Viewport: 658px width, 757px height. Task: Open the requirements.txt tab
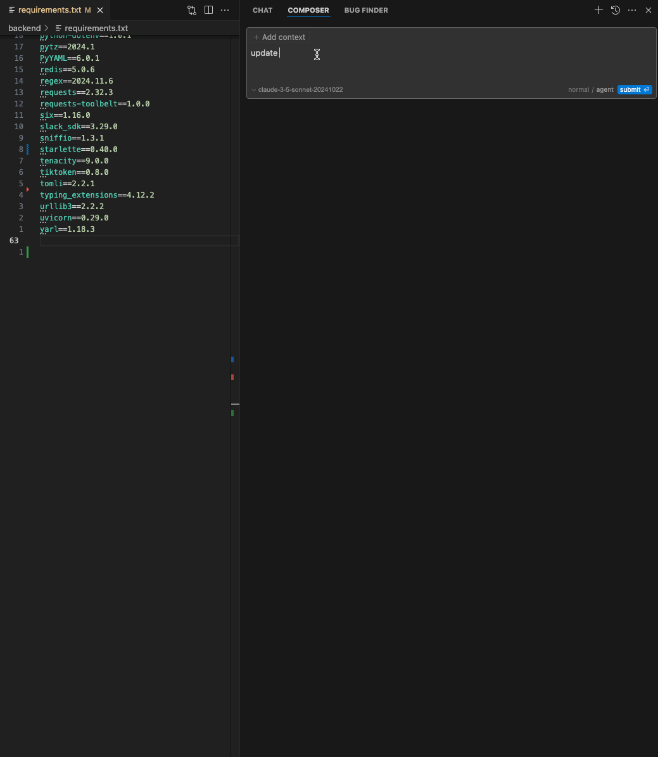click(x=49, y=10)
